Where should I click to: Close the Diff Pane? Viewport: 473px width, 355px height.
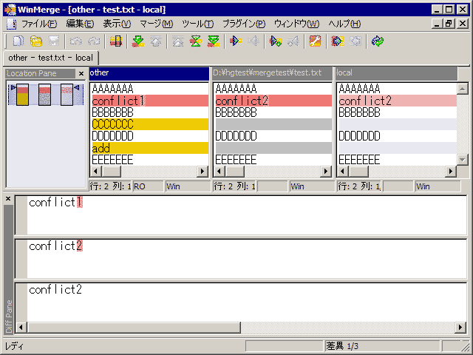(8, 199)
